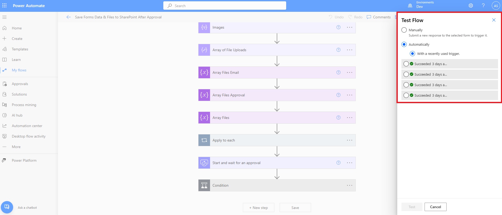
Task: Open the Ask a chatbot icon
Action: point(7,207)
